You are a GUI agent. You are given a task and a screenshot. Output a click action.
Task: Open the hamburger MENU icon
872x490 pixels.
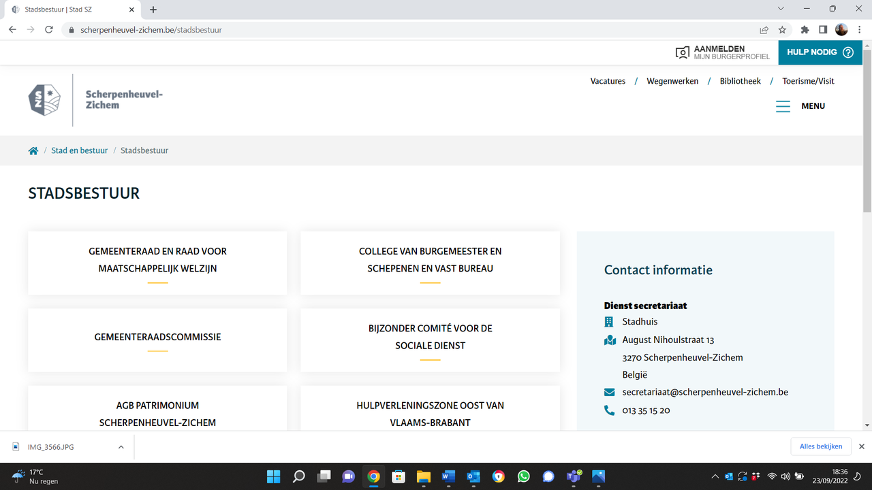pyautogui.click(x=783, y=106)
